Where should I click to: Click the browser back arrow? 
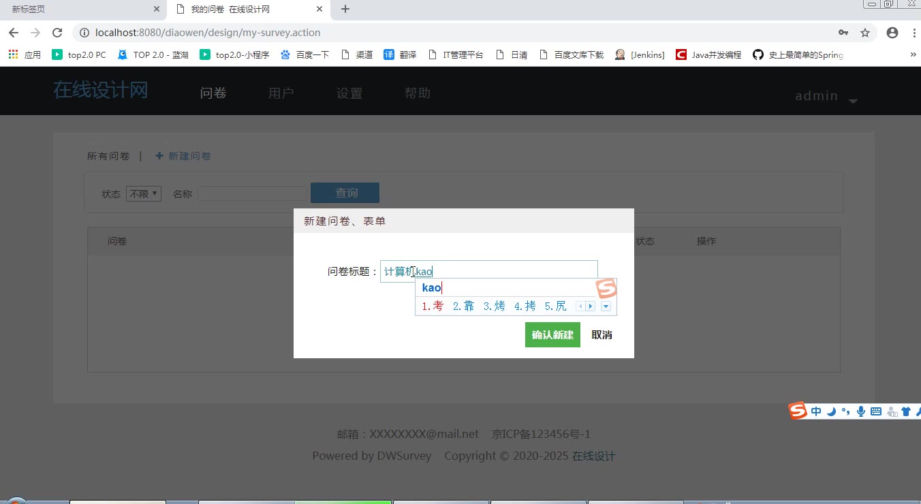coord(14,33)
